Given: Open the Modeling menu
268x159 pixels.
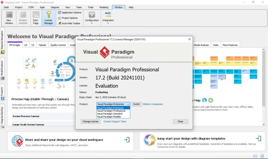Looking at the screenshot, I should click(104, 7).
